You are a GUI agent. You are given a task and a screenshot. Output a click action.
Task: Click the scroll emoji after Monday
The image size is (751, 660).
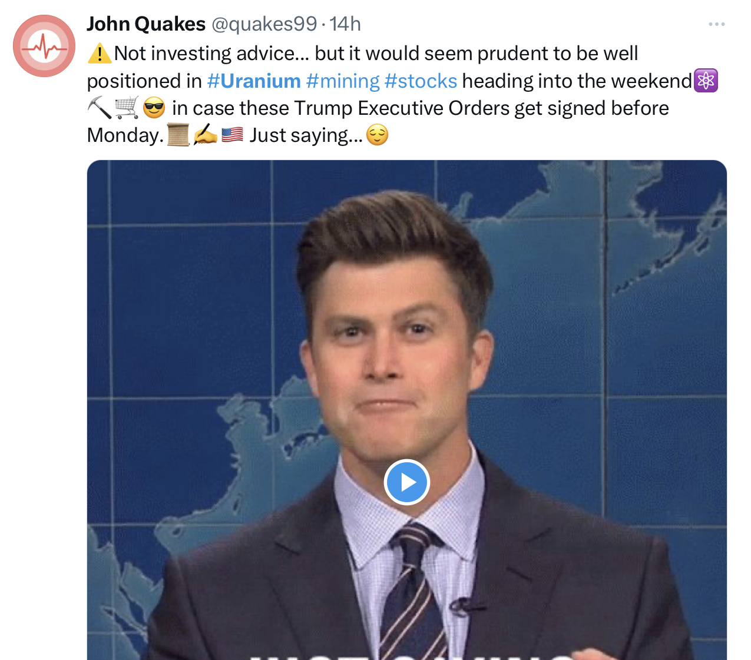tap(178, 135)
